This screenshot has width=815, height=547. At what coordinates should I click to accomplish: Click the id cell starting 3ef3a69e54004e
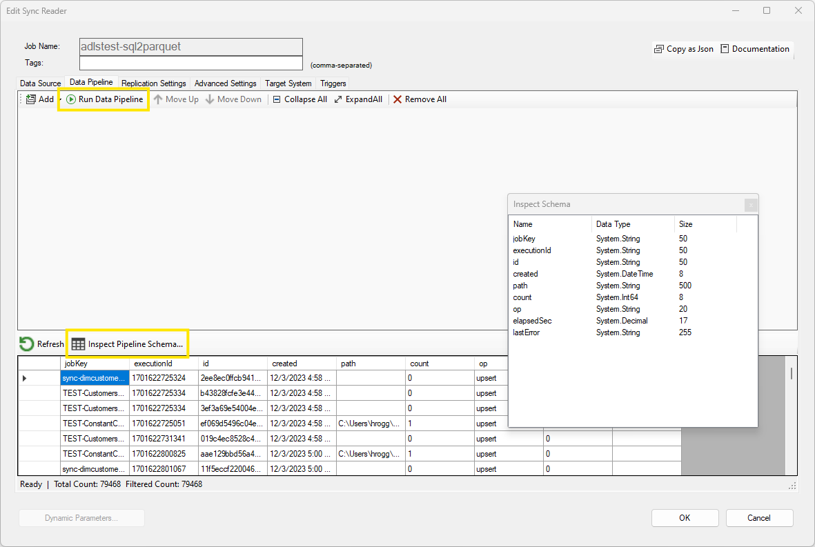click(x=233, y=408)
